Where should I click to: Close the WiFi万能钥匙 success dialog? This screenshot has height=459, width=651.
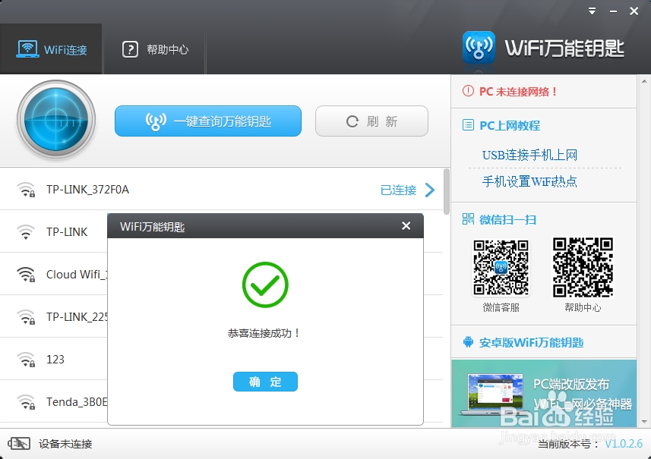click(406, 226)
